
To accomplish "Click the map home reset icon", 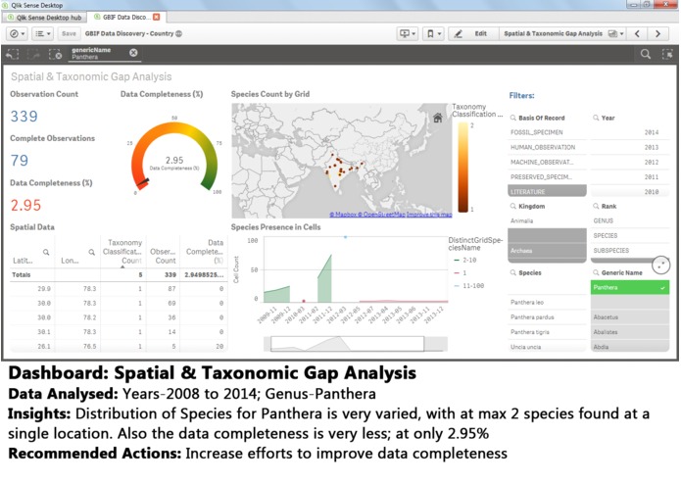I will coord(438,118).
